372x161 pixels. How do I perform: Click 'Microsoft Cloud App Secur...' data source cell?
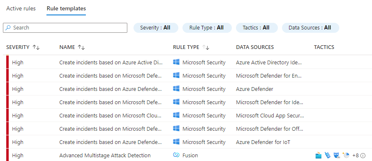point(270,116)
